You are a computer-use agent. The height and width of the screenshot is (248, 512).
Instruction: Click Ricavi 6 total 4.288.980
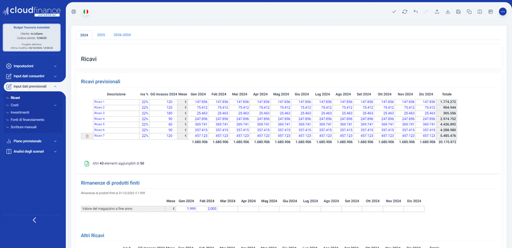click(x=446, y=130)
